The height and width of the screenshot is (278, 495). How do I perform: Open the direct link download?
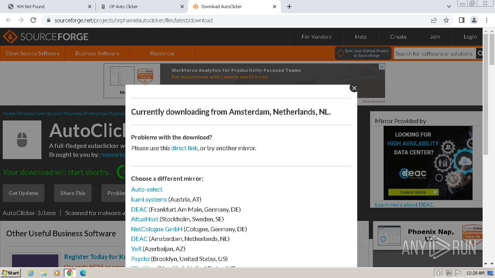click(184, 148)
